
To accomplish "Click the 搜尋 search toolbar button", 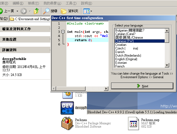I will pyautogui.click(x=50, y=11).
